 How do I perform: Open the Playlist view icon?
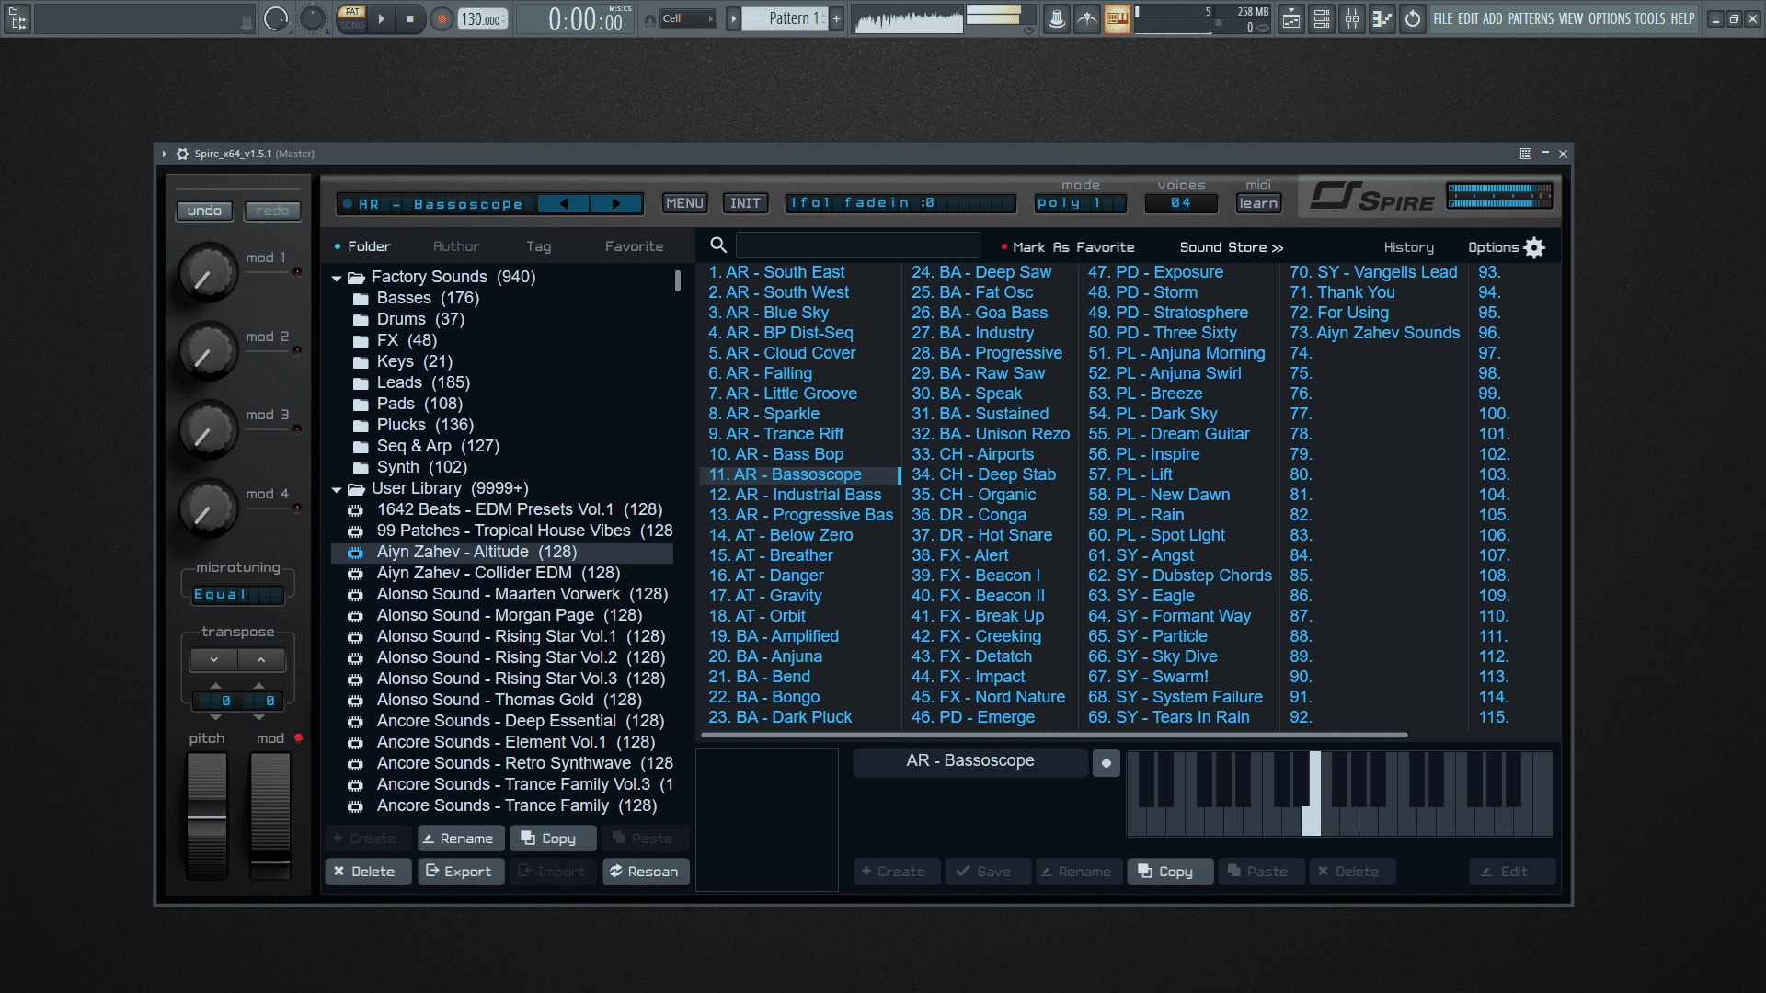click(x=1291, y=18)
